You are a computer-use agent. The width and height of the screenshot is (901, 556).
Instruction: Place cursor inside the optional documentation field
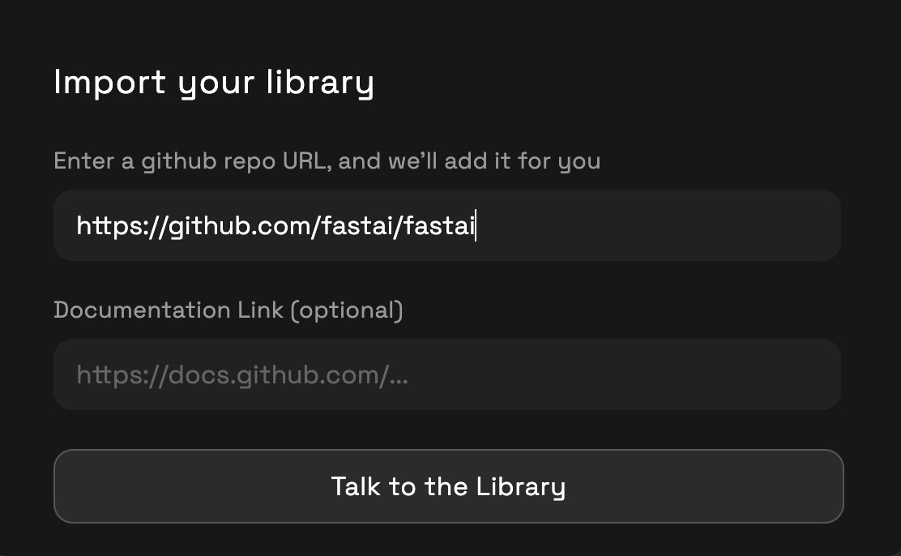coord(447,374)
